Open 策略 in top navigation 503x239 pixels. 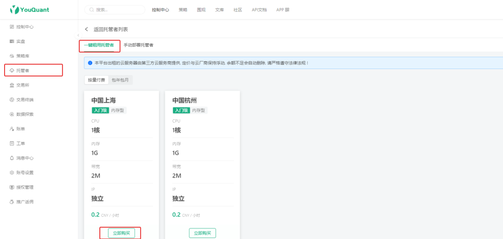[x=183, y=10]
